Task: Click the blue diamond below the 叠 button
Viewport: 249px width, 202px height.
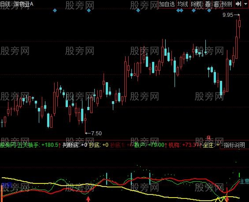Action: pyautogui.click(x=209, y=11)
